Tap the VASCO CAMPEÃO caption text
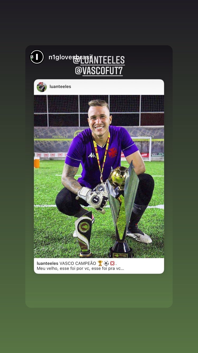This screenshot has width=198, height=353. (x=78, y=263)
